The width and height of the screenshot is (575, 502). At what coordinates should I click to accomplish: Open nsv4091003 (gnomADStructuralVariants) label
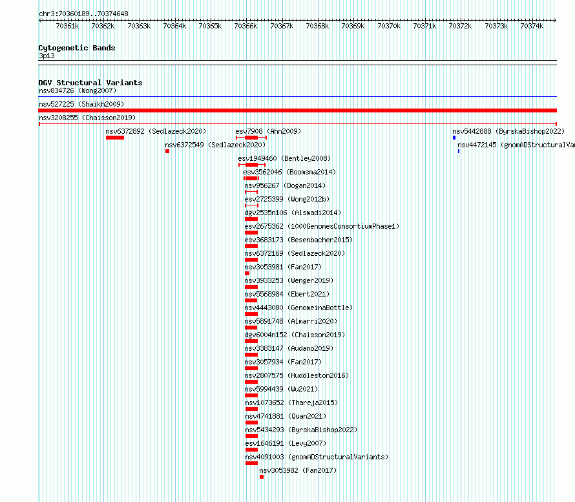coord(317,457)
